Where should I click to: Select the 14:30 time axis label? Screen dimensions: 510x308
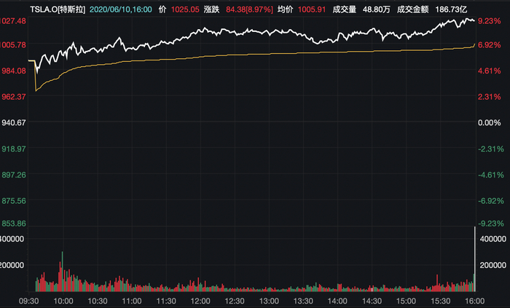372,301
